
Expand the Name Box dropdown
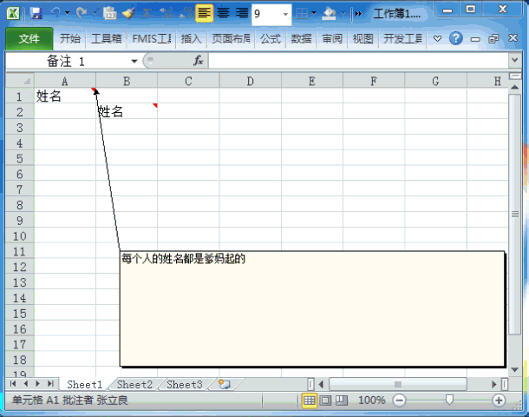coord(134,61)
